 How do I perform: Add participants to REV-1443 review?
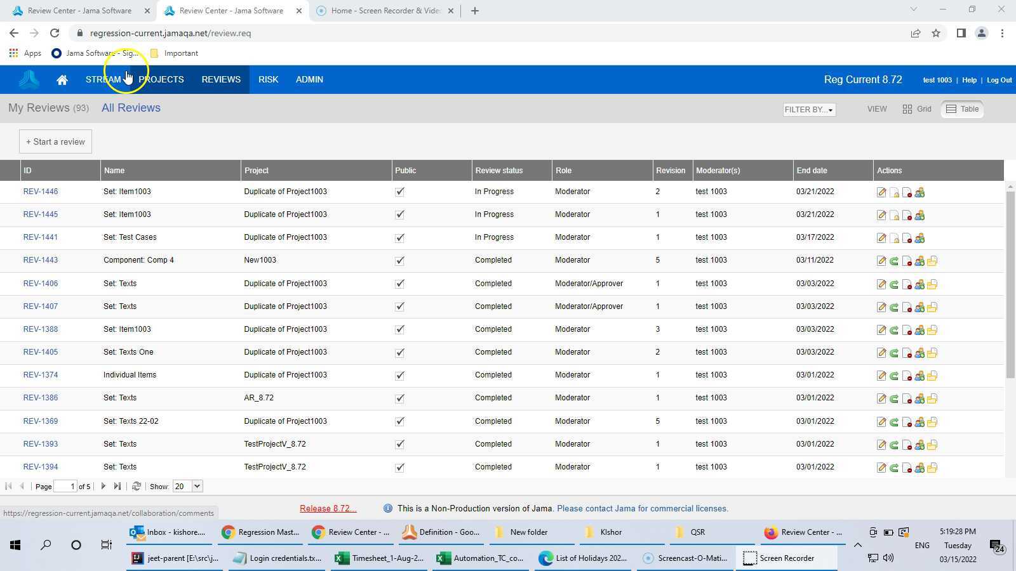point(919,260)
